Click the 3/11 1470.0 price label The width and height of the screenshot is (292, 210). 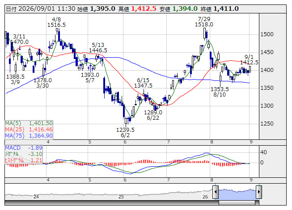pyautogui.click(x=20, y=39)
